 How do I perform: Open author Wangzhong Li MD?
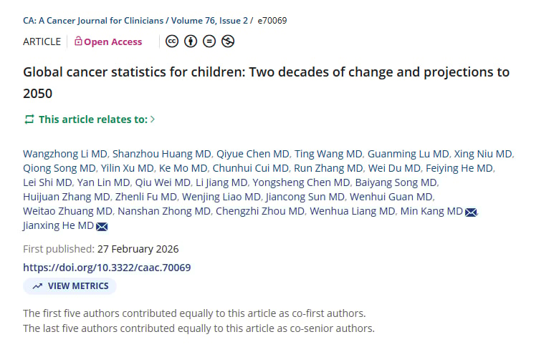point(64,154)
